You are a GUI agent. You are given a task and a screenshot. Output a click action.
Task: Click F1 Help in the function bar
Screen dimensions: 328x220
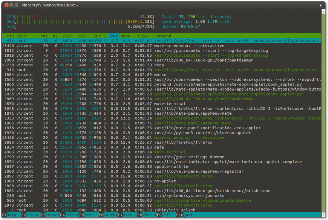12,215
